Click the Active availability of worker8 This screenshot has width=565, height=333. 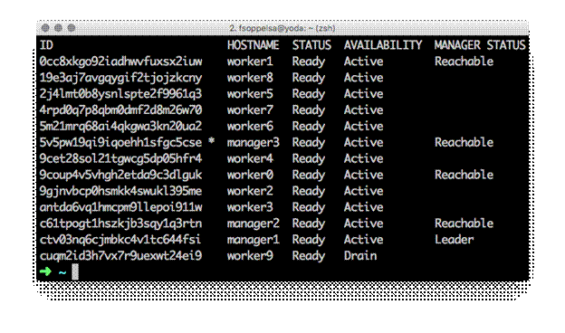pyautogui.click(x=363, y=78)
